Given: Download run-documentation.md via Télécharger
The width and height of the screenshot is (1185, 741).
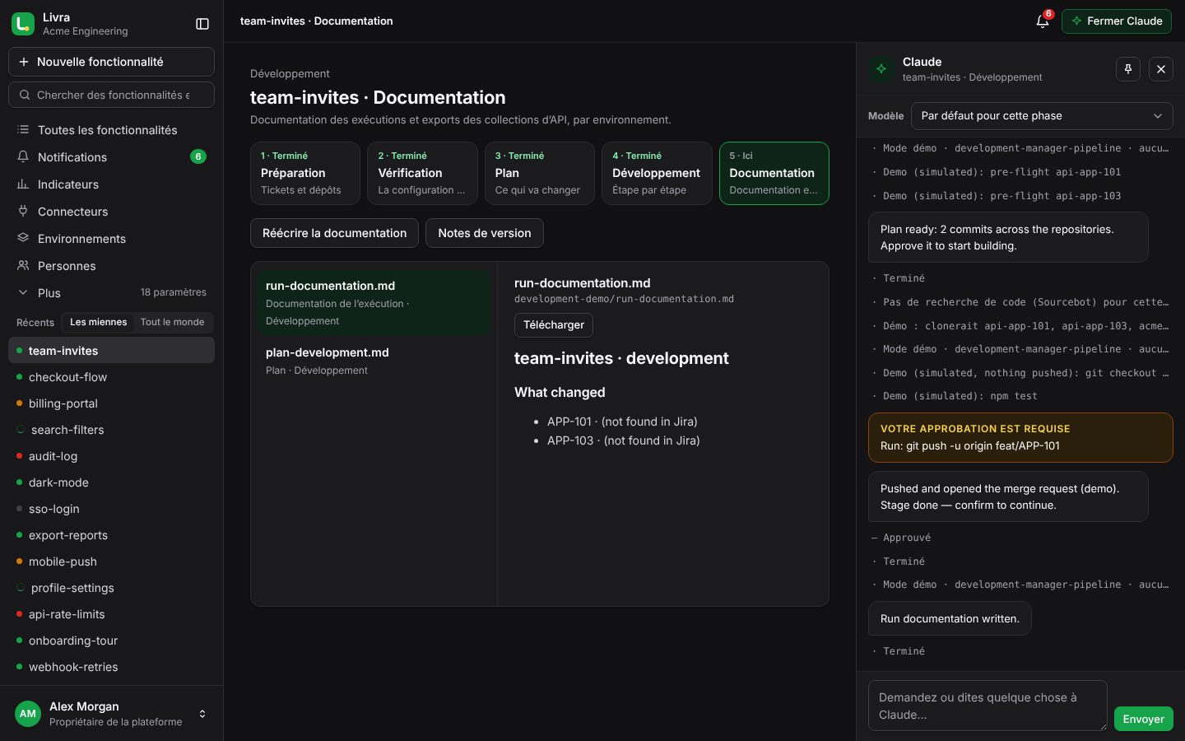Looking at the screenshot, I should click(554, 325).
